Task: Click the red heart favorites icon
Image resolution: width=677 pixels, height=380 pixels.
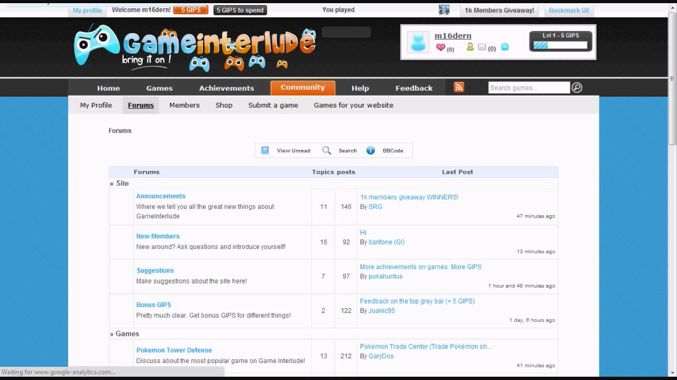Action: [441, 47]
